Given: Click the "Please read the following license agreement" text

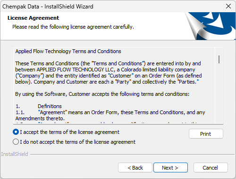Looking at the screenshot, I should click(73, 27).
